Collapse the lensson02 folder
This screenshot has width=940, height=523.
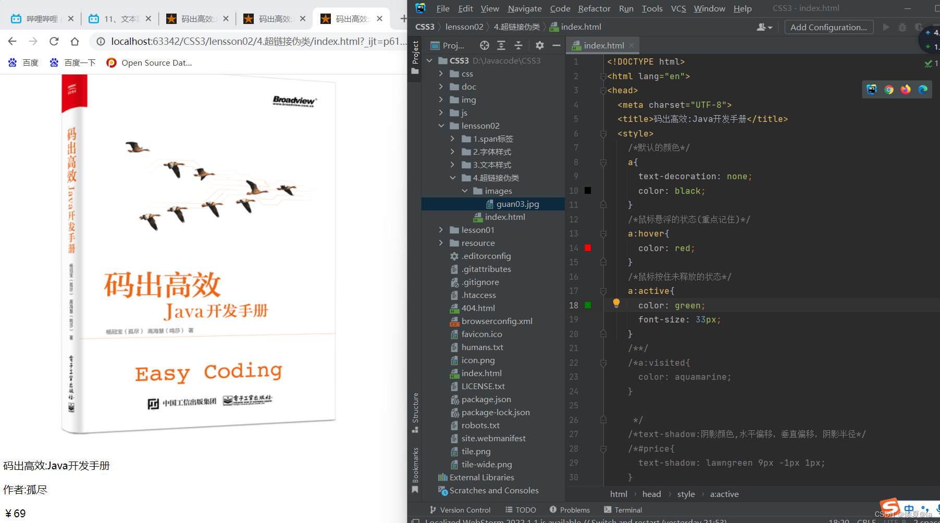[441, 126]
